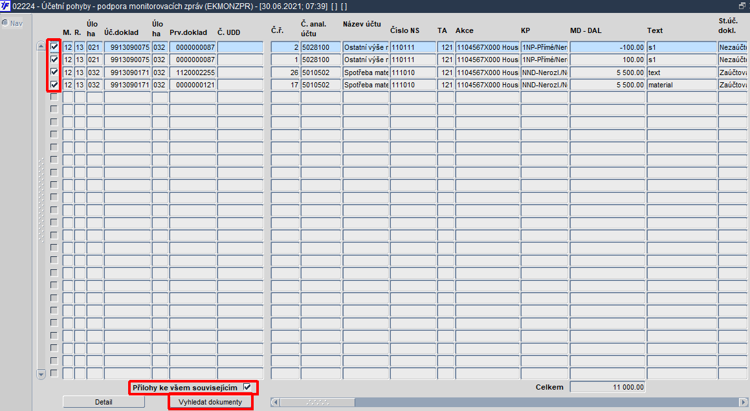
Task: Uncheck the checkbox for row with Č.ř. 1
Action: [54, 60]
